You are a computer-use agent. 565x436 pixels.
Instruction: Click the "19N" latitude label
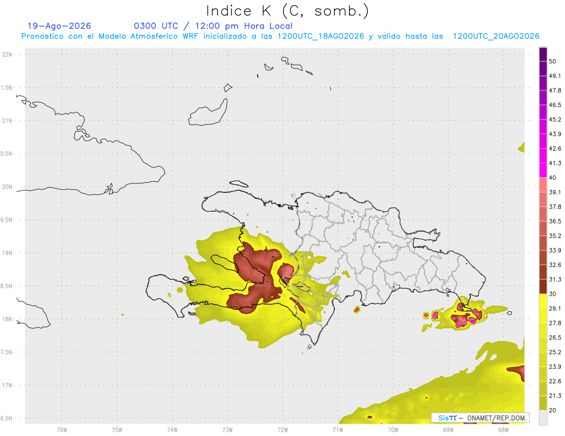click(x=8, y=253)
